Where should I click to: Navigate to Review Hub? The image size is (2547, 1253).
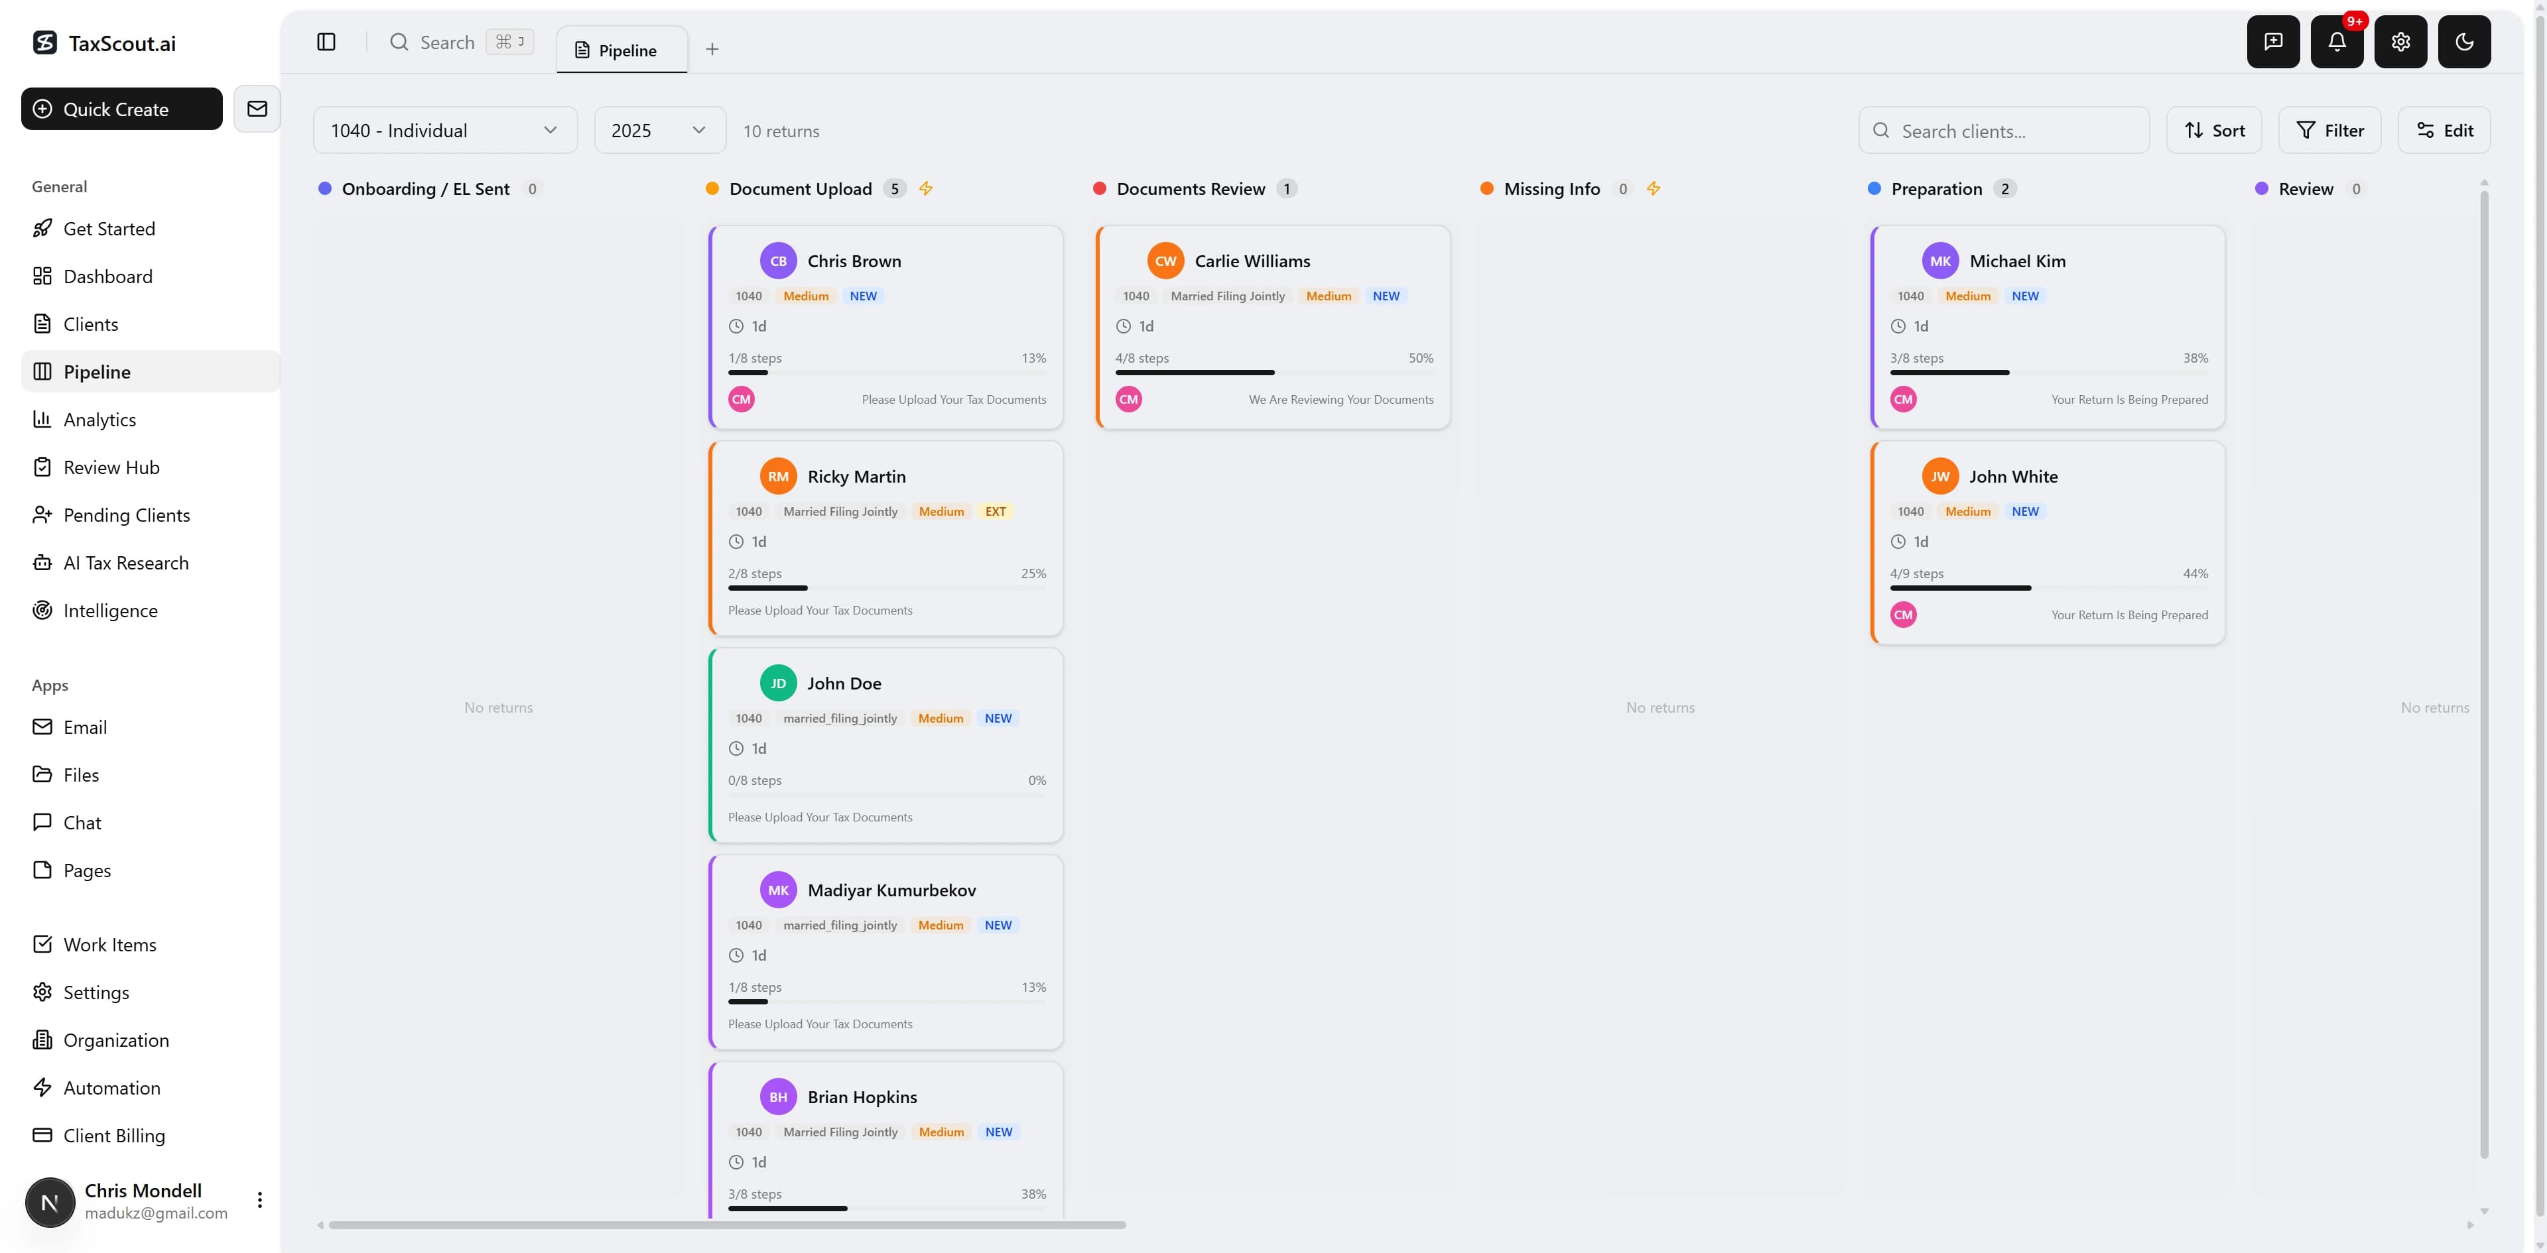151,467
